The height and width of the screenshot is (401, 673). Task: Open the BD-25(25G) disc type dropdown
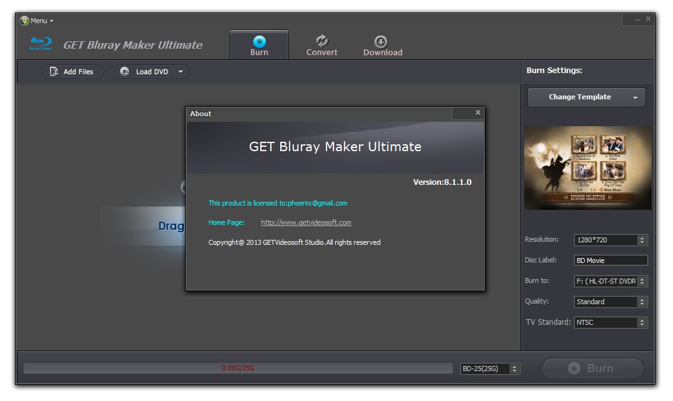[x=490, y=369]
